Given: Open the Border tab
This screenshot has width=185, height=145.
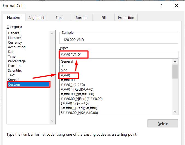Looking at the screenshot, I should (81, 18).
